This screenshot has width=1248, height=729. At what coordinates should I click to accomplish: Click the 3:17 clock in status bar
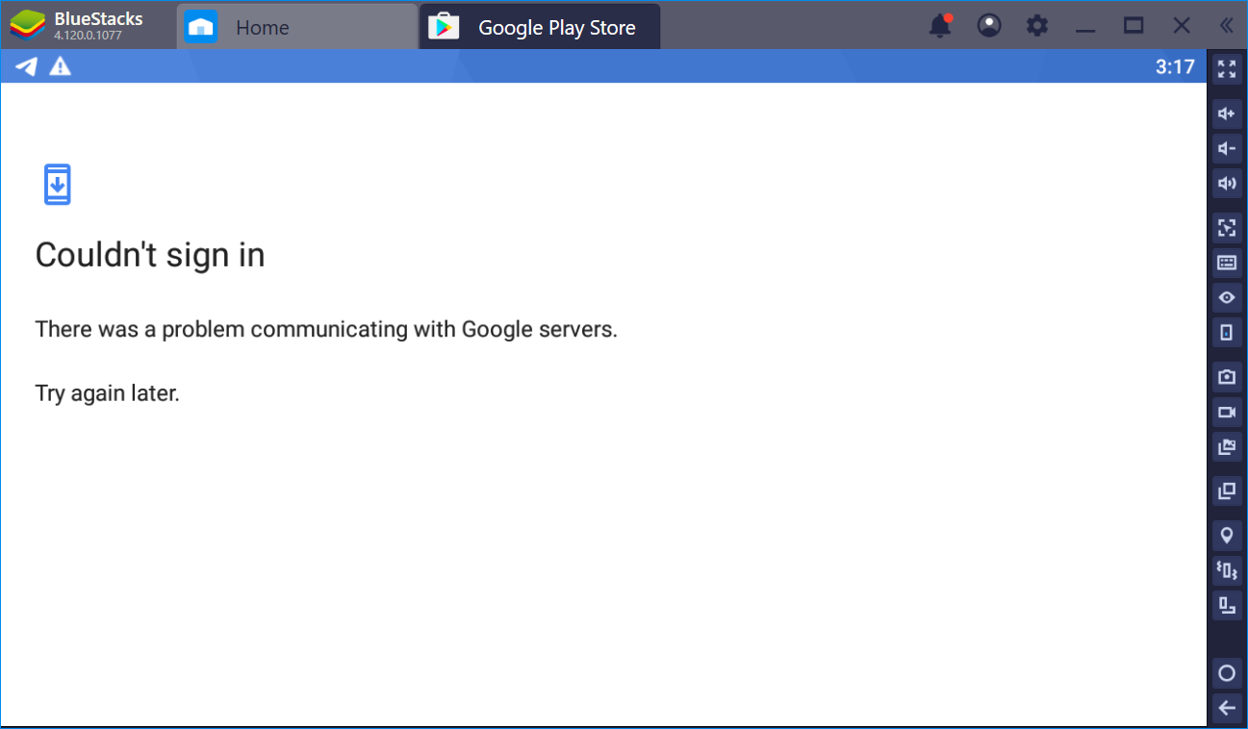click(1175, 66)
